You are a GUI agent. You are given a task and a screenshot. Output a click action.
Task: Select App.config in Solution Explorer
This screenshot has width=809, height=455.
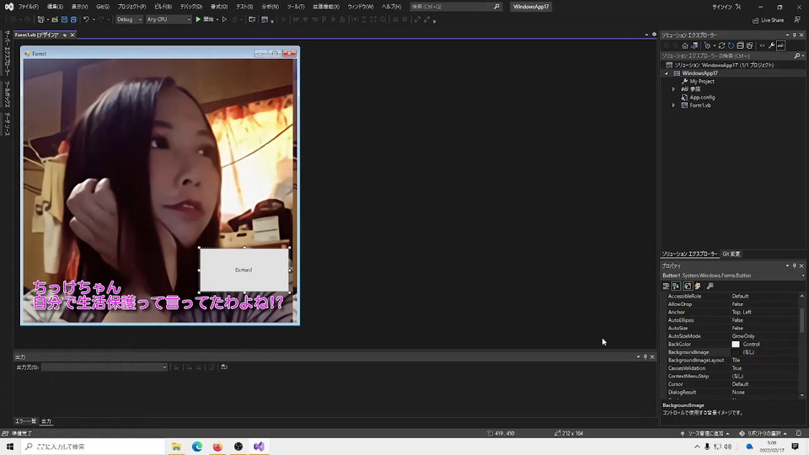click(x=702, y=97)
